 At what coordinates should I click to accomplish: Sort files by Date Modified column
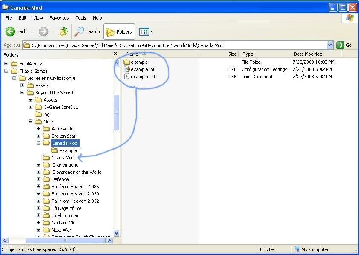[316, 54]
